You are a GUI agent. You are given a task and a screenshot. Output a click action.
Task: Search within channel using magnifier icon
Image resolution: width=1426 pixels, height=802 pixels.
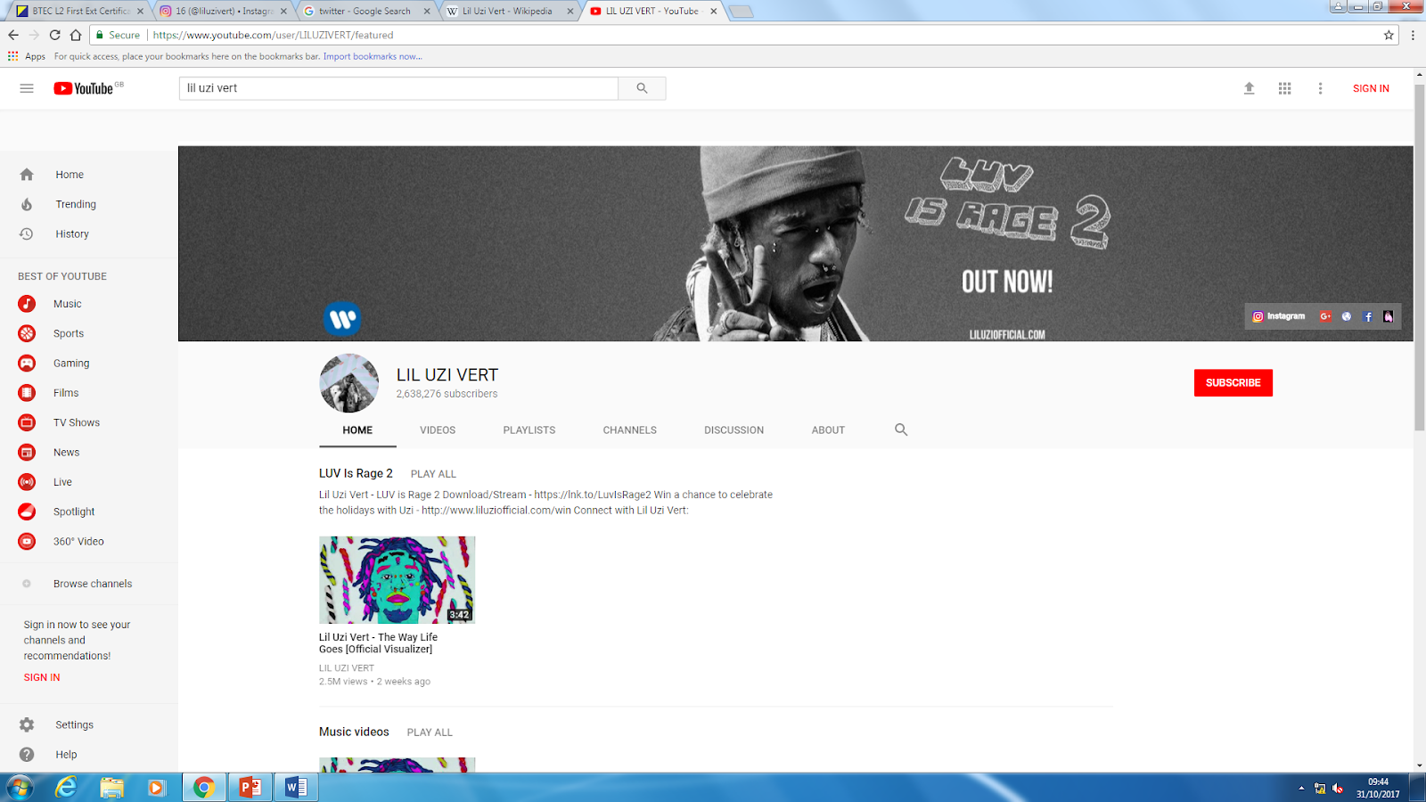click(x=901, y=430)
